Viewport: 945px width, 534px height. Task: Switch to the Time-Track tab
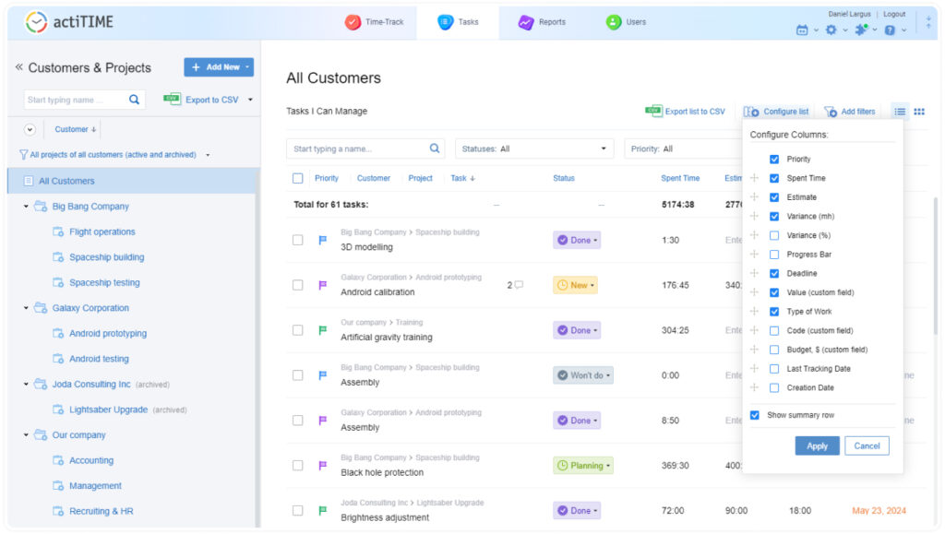point(374,22)
